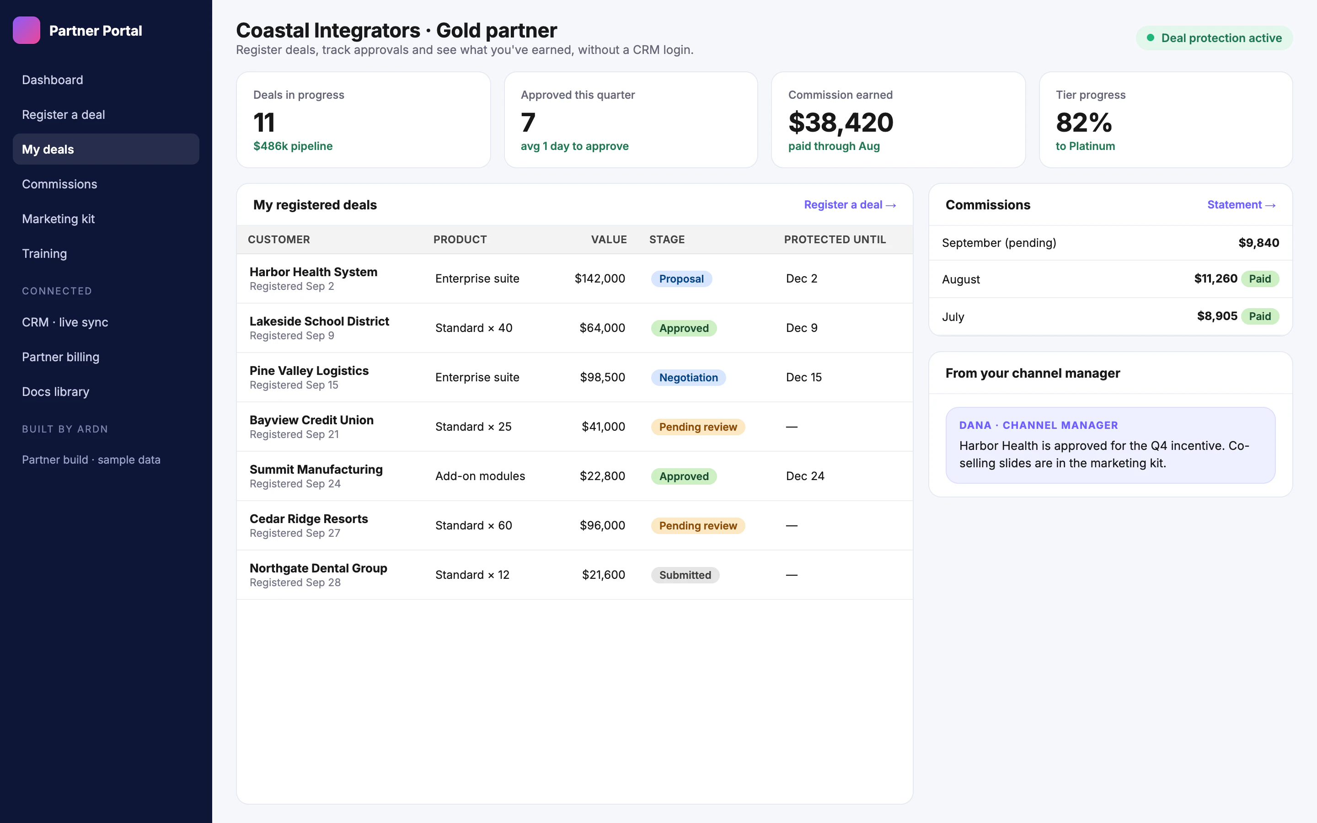Click the Dec 9 protection date

802,328
